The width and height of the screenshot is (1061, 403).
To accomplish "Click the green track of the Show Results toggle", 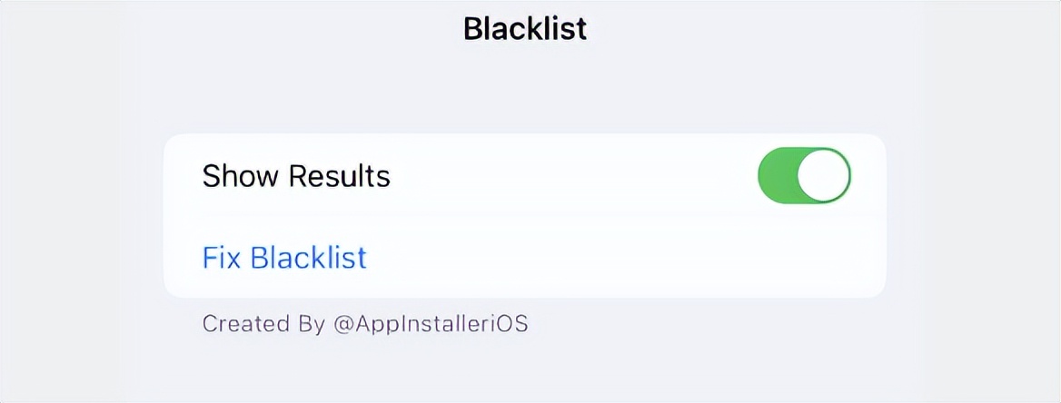I will pos(777,175).
